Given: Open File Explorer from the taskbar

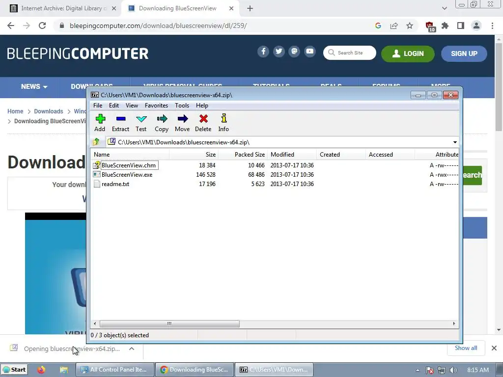Looking at the screenshot, I should click(64, 370).
